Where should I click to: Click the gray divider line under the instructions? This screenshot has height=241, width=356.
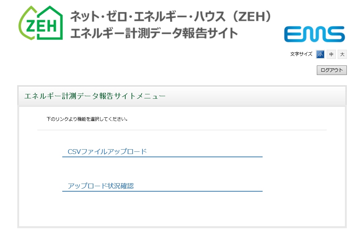pos(182,130)
